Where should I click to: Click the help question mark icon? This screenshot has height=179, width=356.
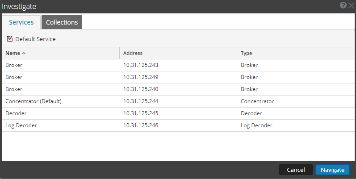point(343,5)
